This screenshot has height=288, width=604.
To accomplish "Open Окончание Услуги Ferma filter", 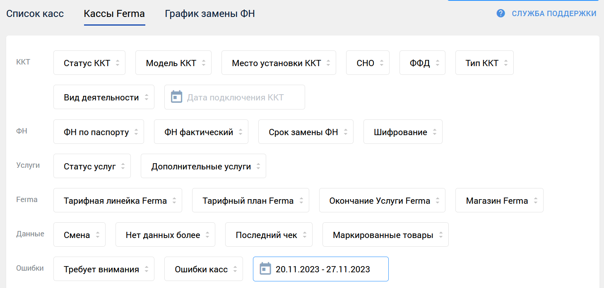I will click(x=382, y=200).
